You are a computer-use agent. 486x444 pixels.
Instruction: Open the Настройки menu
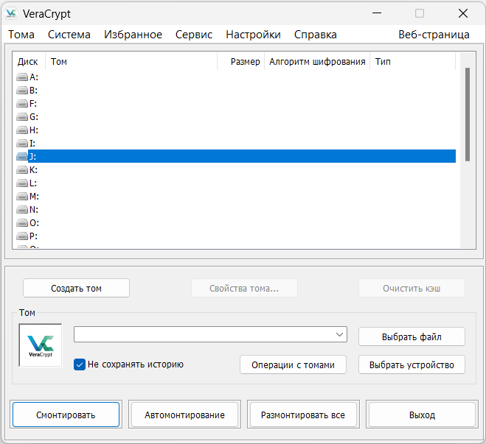coord(253,35)
